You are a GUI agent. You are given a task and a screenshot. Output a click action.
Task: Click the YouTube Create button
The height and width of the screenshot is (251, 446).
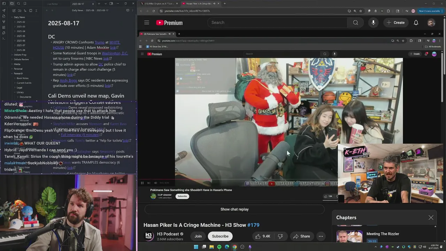(395, 23)
